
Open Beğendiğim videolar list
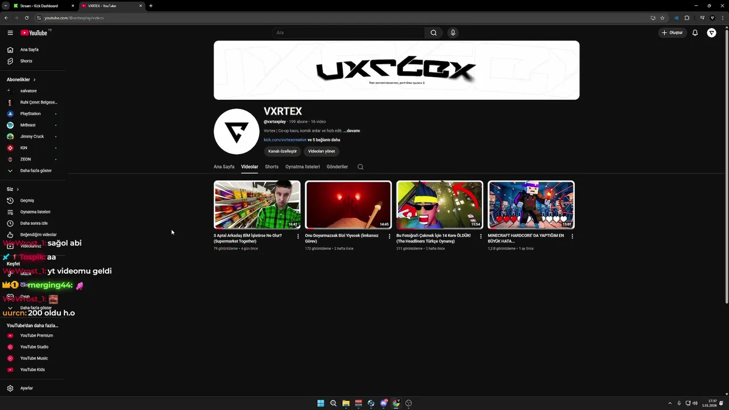coord(32,235)
